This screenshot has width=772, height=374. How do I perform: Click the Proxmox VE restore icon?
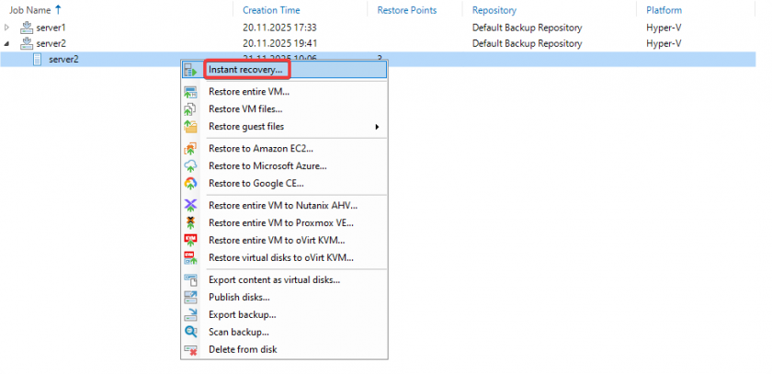190,222
